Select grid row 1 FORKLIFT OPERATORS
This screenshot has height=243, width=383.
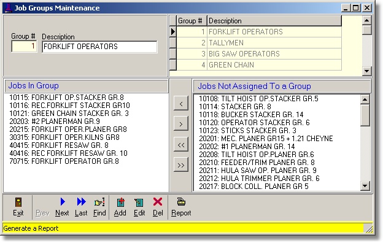(x=259, y=32)
